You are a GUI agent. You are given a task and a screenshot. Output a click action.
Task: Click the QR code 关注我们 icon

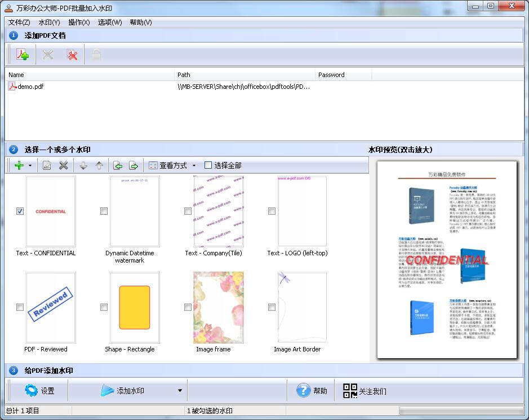pos(350,391)
